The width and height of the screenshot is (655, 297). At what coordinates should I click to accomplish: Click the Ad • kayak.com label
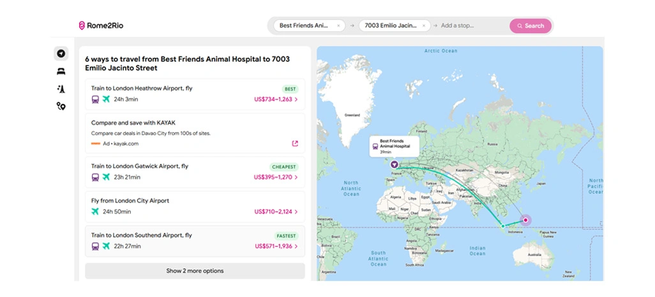click(121, 143)
